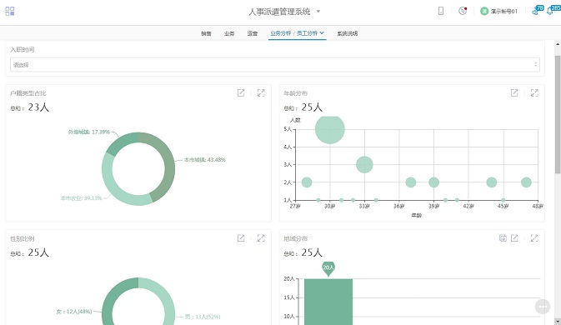Click the 23人 total in 户籍类型占比
This screenshot has height=325, width=561.
pyautogui.click(x=38, y=107)
